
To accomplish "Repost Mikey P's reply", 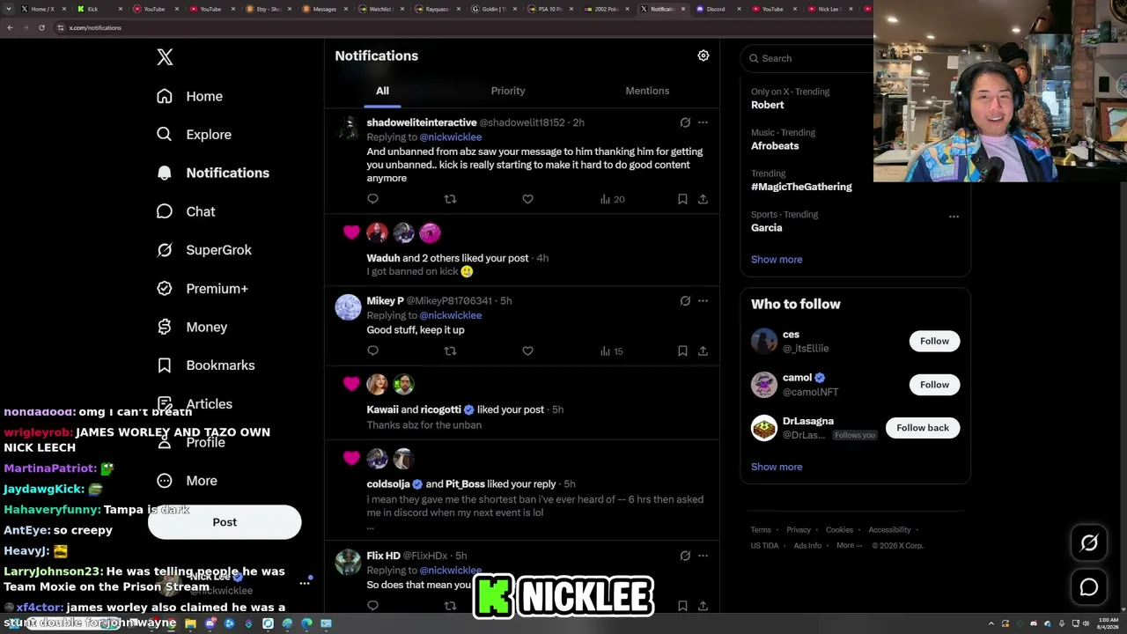I will pyautogui.click(x=450, y=350).
